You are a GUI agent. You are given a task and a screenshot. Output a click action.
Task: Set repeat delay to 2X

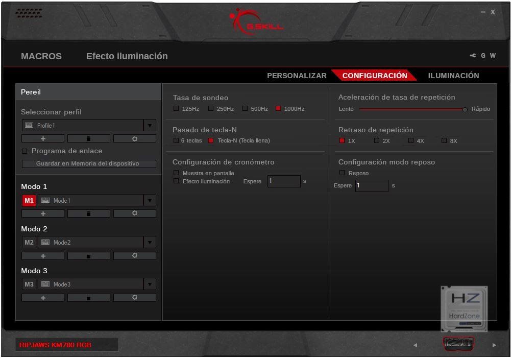[x=377, y=140]
